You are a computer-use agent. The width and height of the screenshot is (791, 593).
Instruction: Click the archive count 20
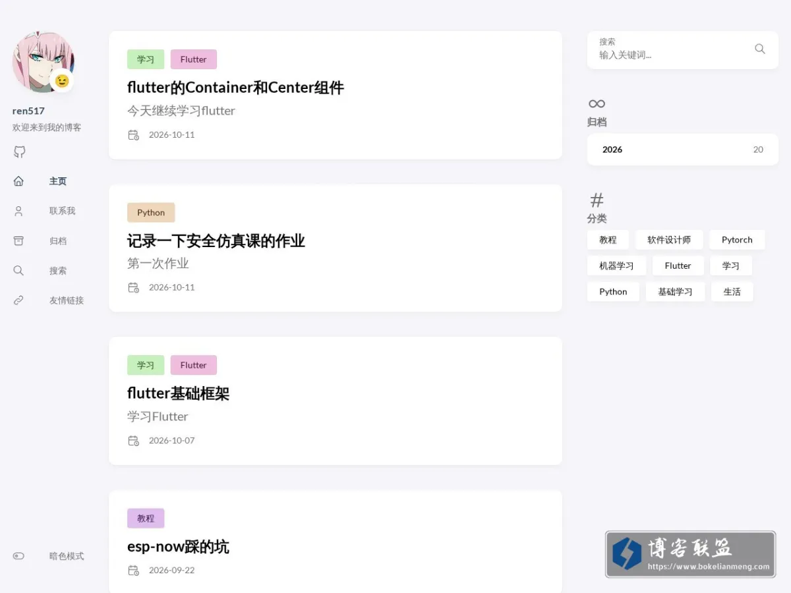pos(758,150)
